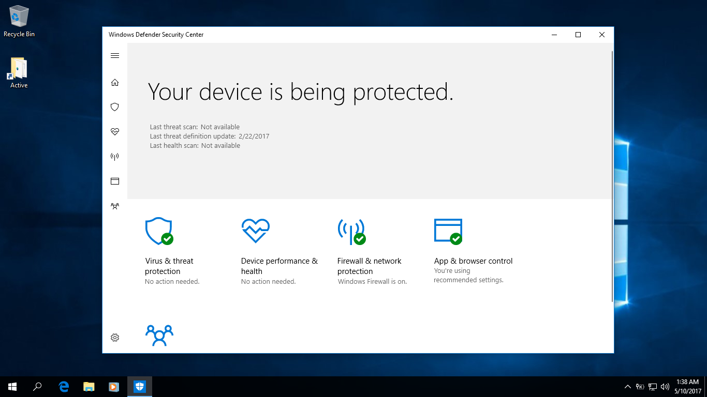Click the large Family options people icon

coord(159,335)
